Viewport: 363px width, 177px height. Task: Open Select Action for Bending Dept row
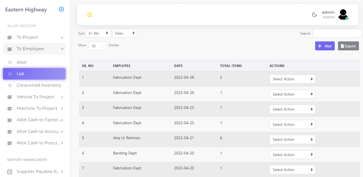[x=293, y=155]
